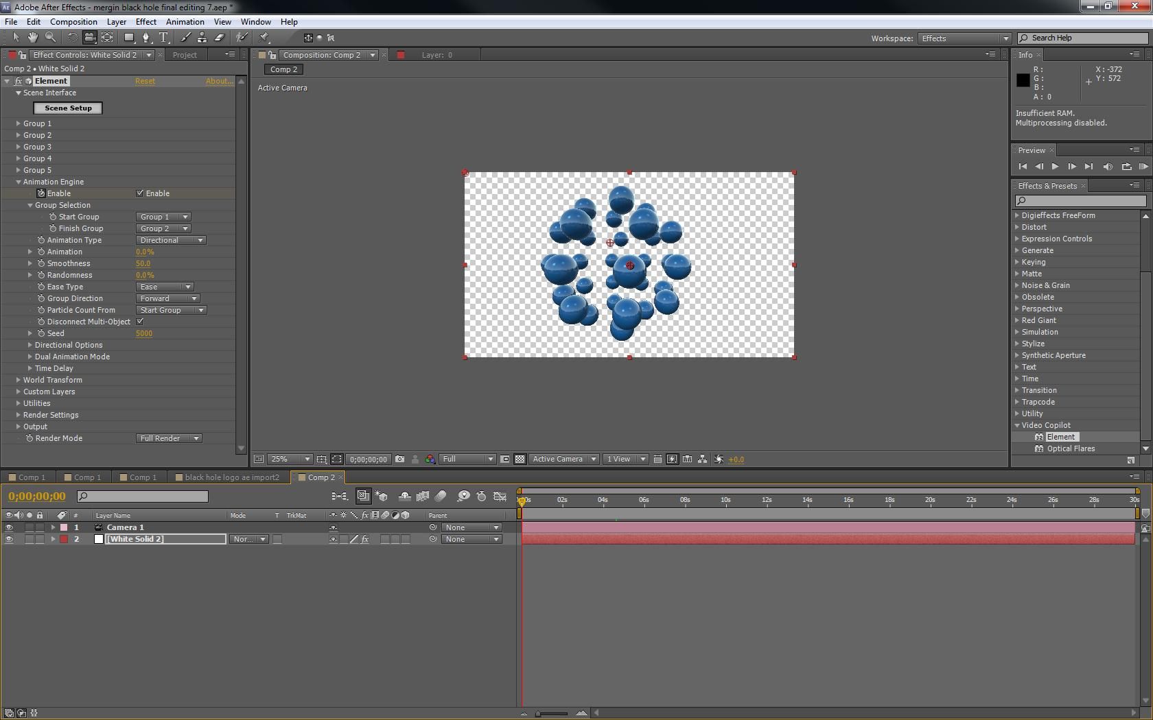This screenshot has width=1153, height=720.
Task: Select the Horizontal Type tool
Action: pyautogui.click(x=163, y=38)
